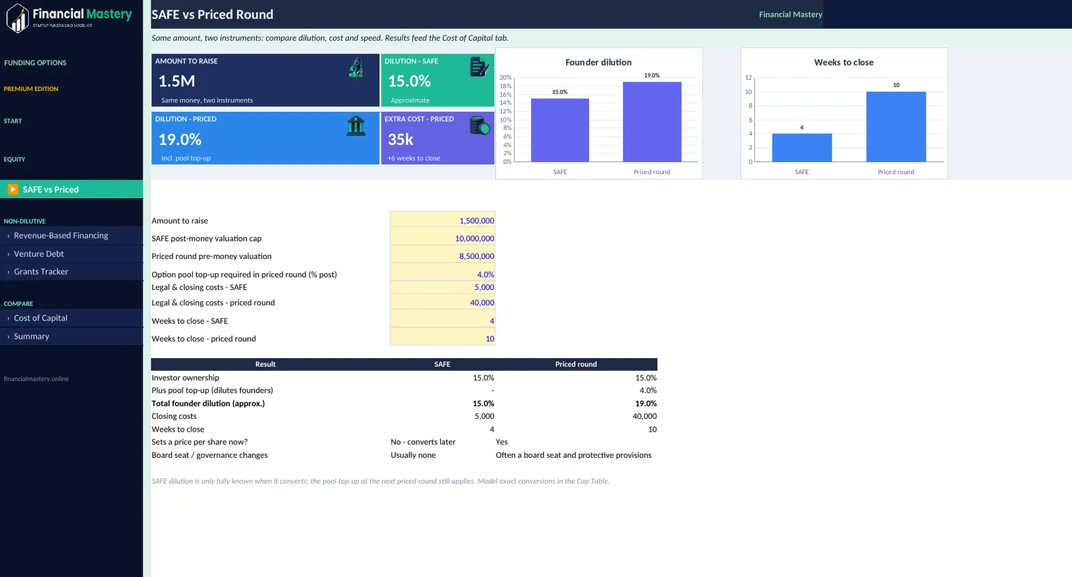
Task: Click the microscope icon in Amount to Raise card
Action: point(356,67)
